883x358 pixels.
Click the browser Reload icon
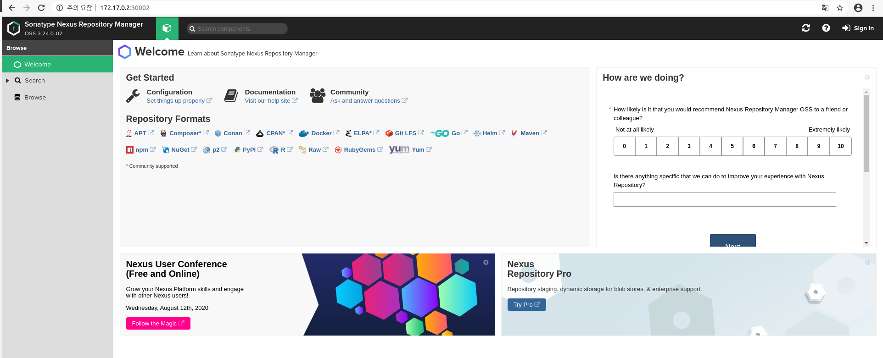click(x=41, y=8)
